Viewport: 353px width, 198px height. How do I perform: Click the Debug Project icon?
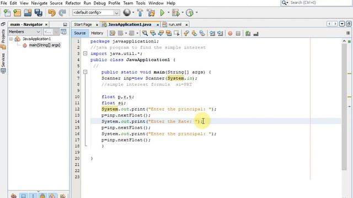[x=176, y=13]
